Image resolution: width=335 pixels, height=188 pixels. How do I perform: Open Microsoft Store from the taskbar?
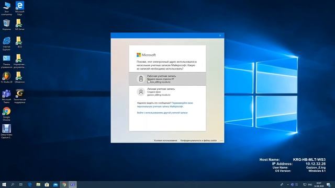47,184
